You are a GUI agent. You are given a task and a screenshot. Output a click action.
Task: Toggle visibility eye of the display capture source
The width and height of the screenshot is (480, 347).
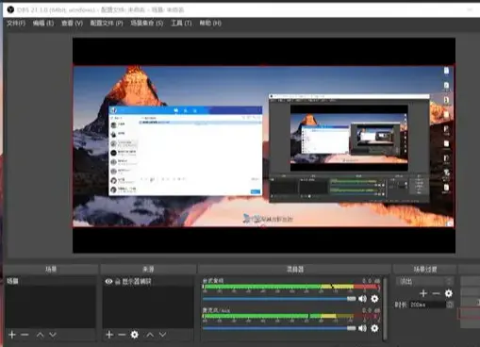[108, 281]
